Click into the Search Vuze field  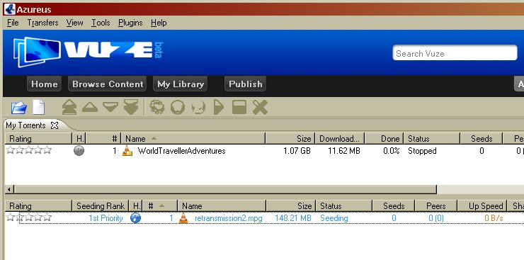click(455, 53)
